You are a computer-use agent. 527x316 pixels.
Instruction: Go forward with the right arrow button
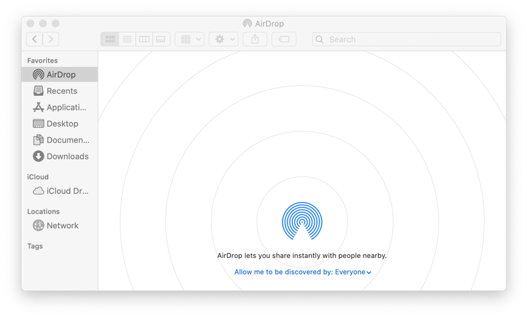point(51,39)
